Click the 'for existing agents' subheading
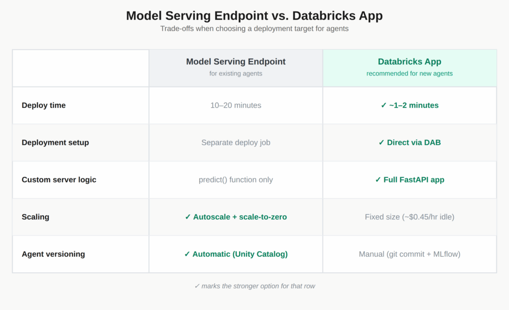509x310 pixels. [236, 74]
